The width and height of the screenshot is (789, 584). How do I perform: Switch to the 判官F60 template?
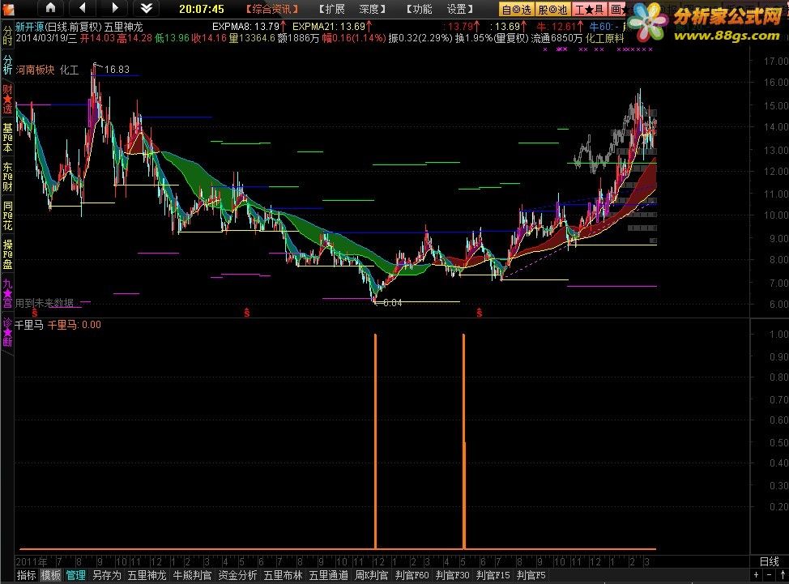pyautogui.click(x=412, y=575)
